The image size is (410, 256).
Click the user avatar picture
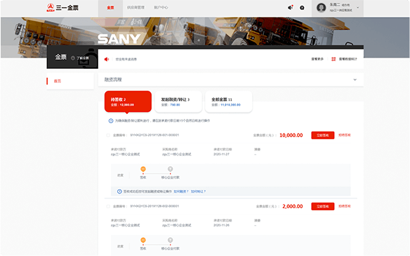point(321,8)
